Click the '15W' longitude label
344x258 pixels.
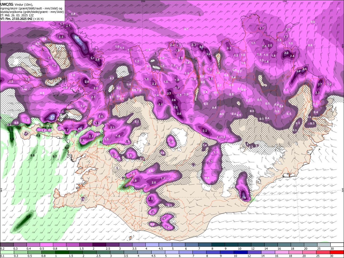[x=285, y=1]
